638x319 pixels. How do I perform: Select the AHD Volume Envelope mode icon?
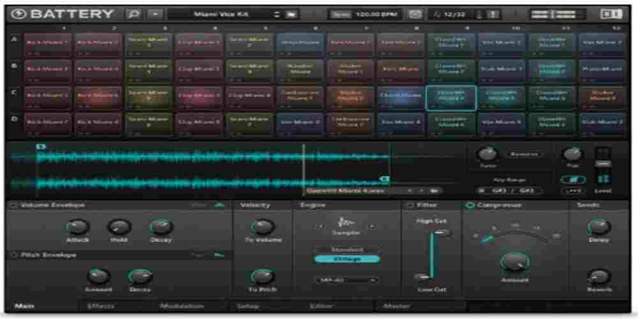point(219,205)
